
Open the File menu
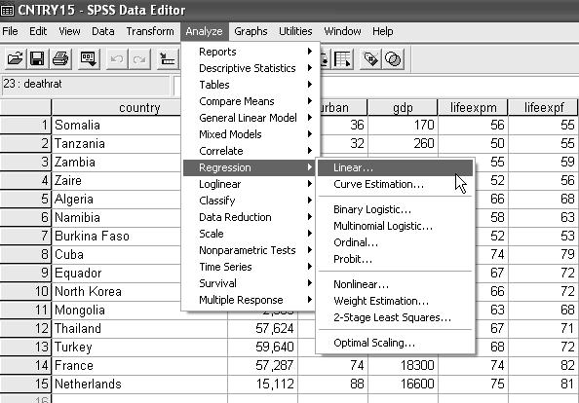(x=10, y=31)
